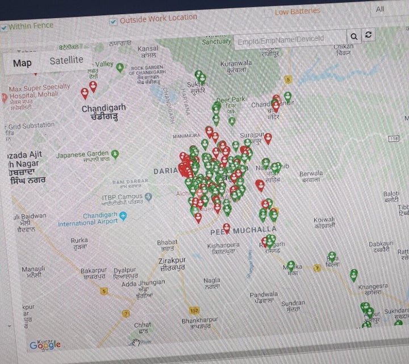Click the Dyalpur place label
This screenshot has width=409, height=364.
coord(125,273)
